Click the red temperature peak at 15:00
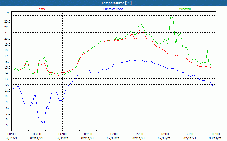This screenshot has height=141, width=227. [x=140, y=28]
